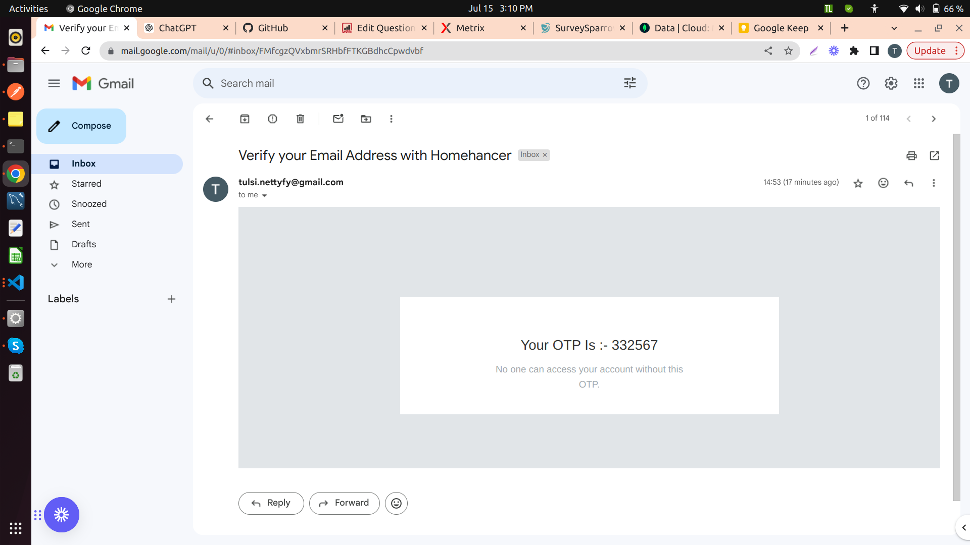Screen dimensions: 970x545
Task: Show search options in search bar
Action: (629, 83)
